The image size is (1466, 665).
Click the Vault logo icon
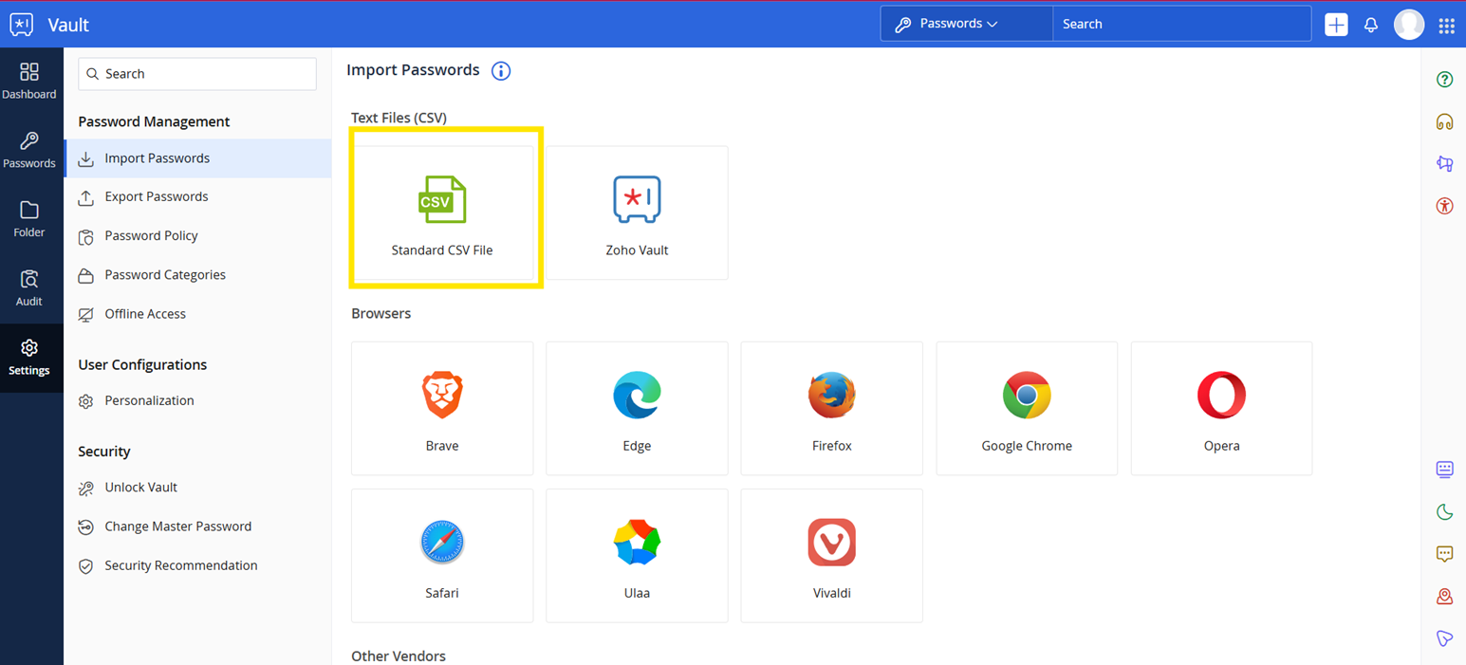(x=22, y=25)
